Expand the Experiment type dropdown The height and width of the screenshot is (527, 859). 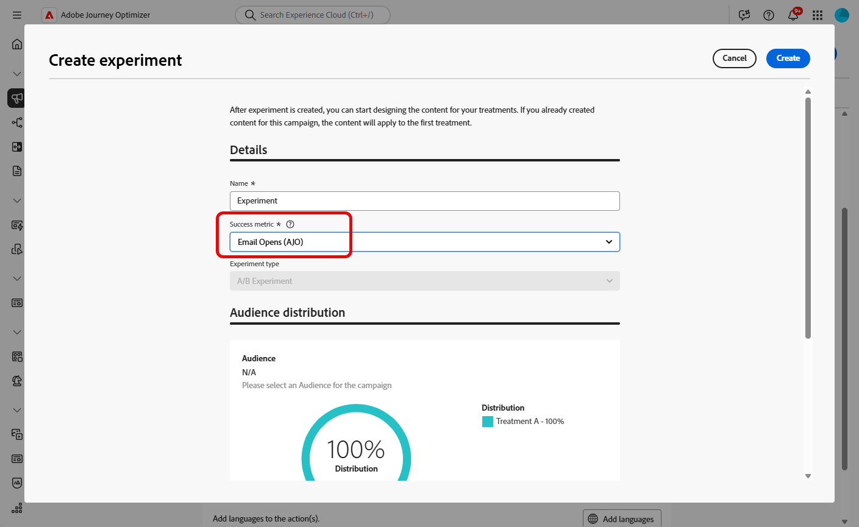click(x=424, y=281)
